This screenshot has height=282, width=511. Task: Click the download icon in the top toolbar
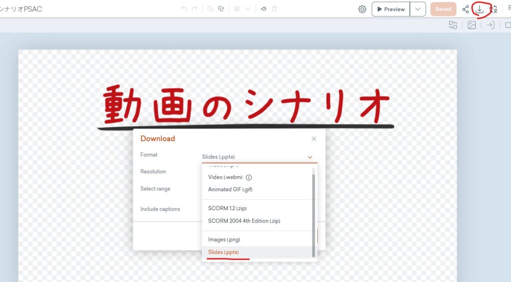480,9
